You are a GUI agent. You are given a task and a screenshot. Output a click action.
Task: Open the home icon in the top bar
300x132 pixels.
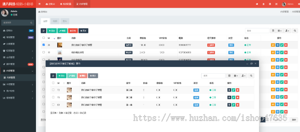257,4
